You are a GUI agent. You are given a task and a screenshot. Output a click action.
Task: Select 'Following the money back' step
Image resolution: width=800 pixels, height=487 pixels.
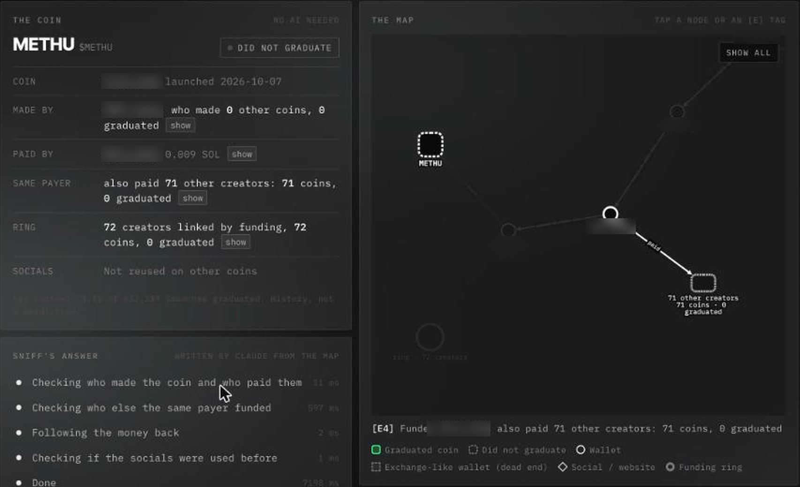(106, 433)
